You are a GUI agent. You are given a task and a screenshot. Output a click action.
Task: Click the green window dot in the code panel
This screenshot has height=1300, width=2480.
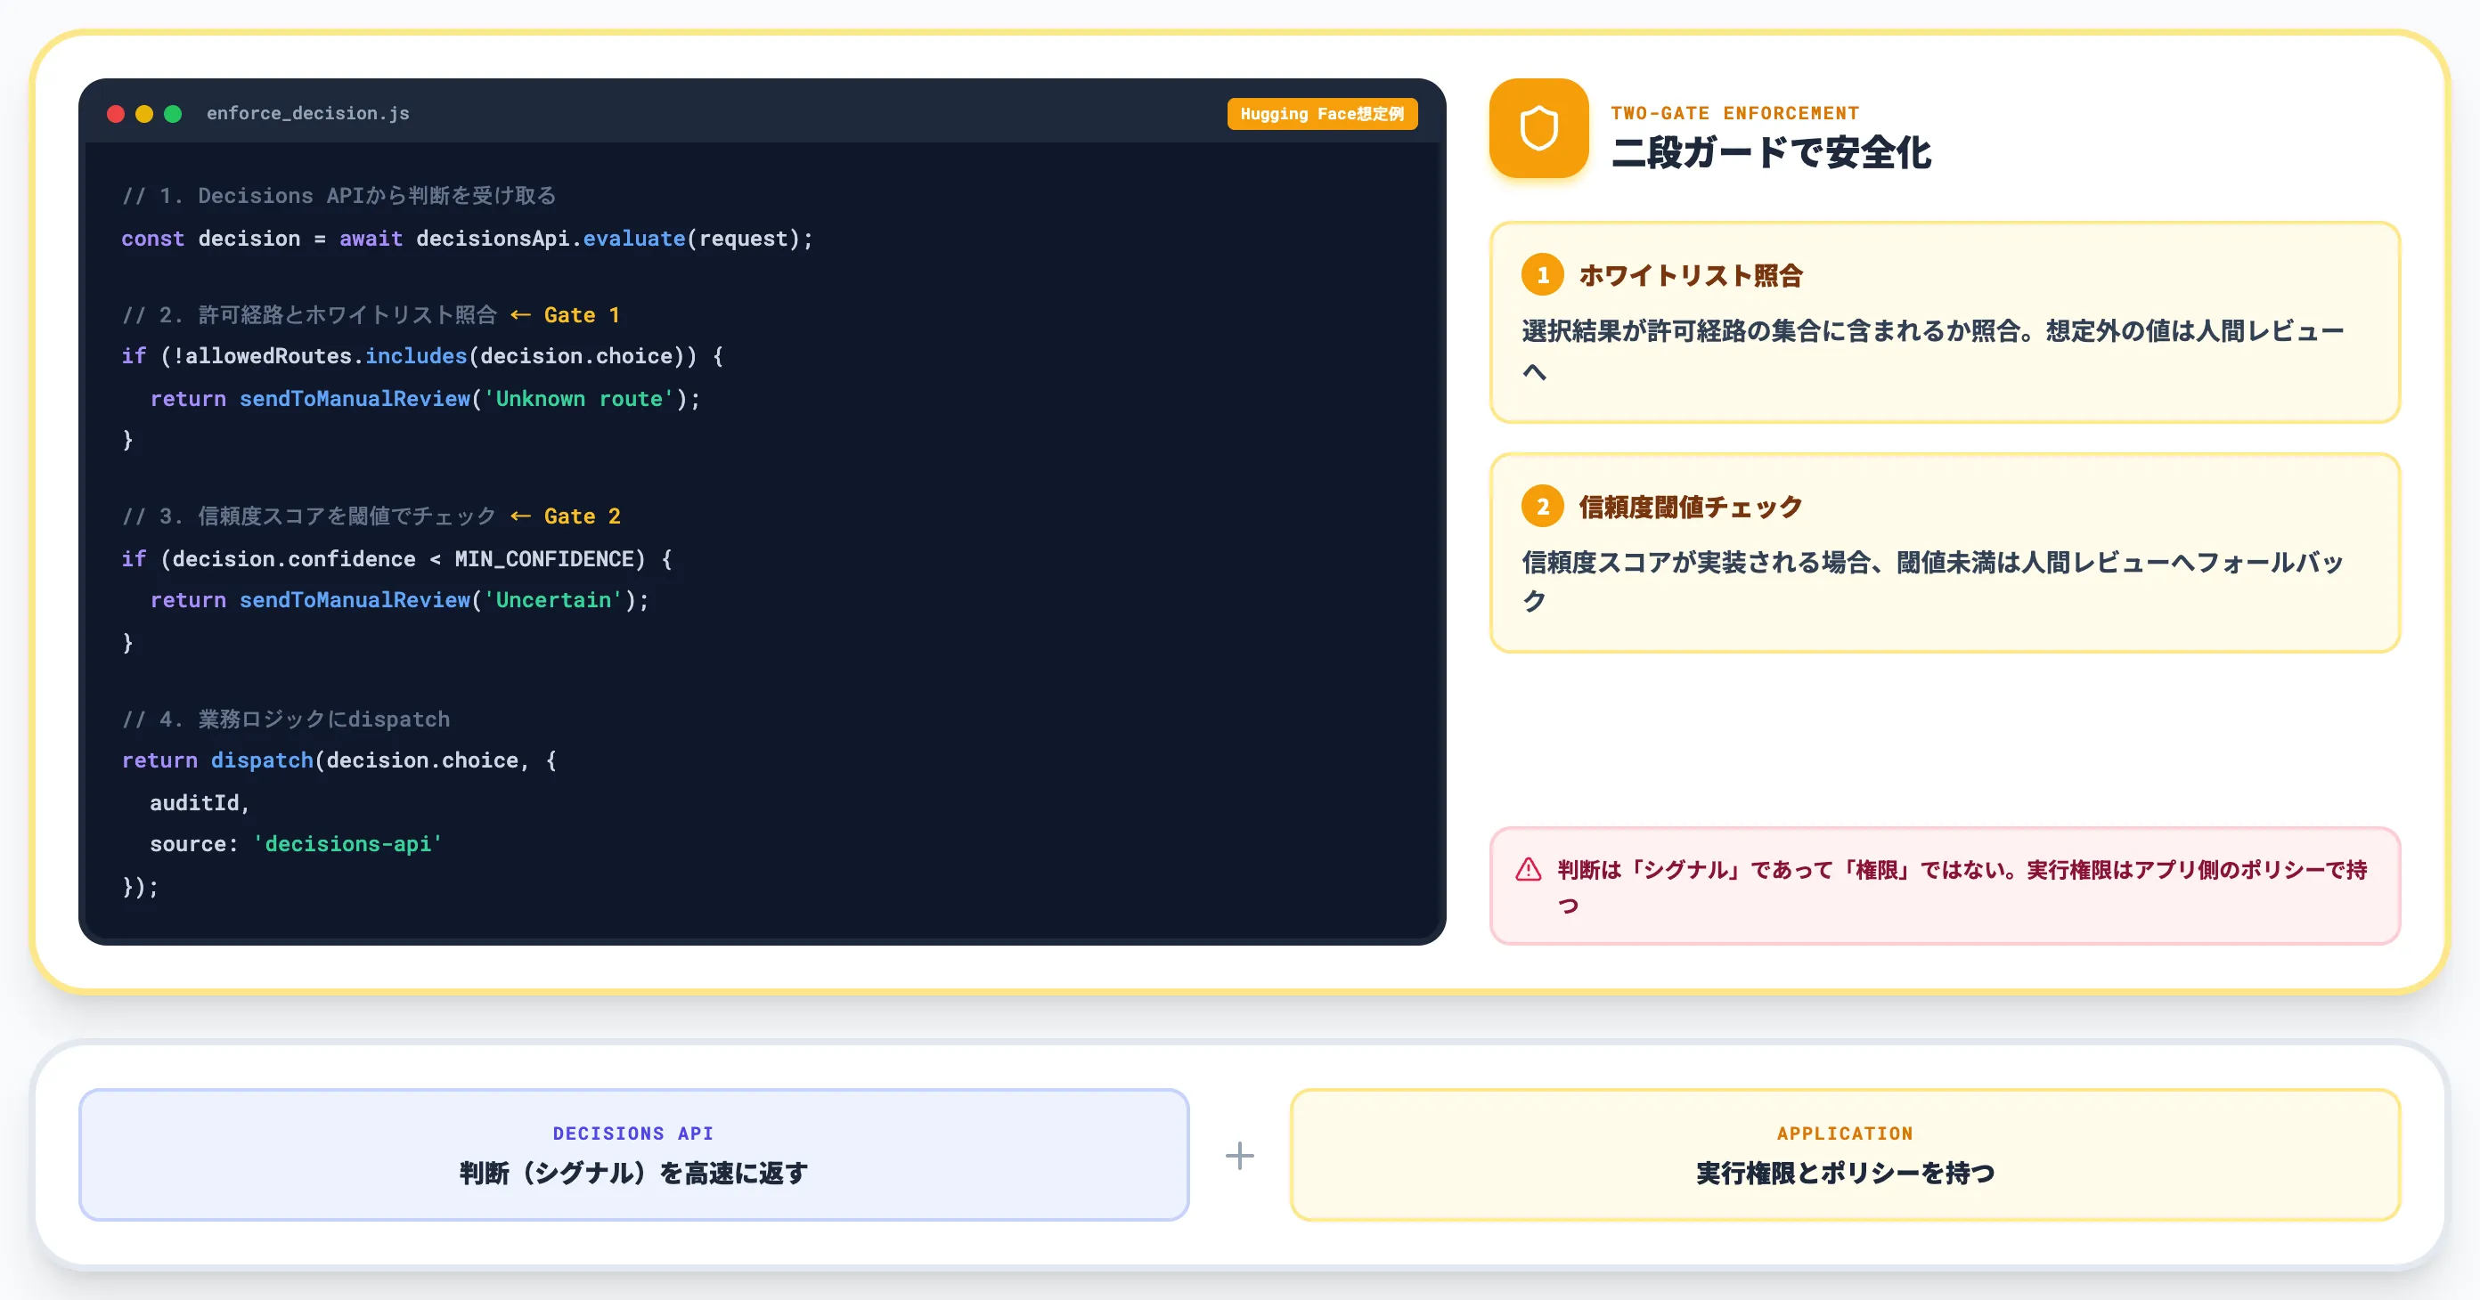[x=174, y=114]
